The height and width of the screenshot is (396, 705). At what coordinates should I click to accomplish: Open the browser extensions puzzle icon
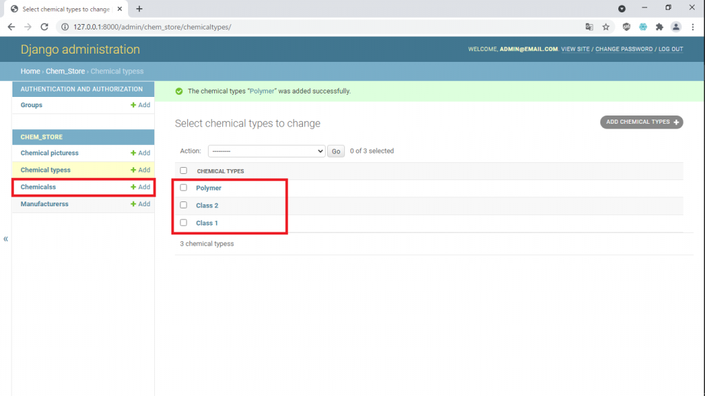click(660, 27)
